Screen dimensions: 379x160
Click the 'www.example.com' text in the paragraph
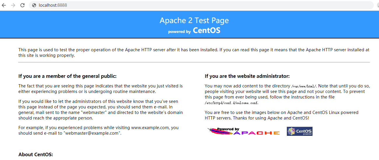[x=150, y=128]
